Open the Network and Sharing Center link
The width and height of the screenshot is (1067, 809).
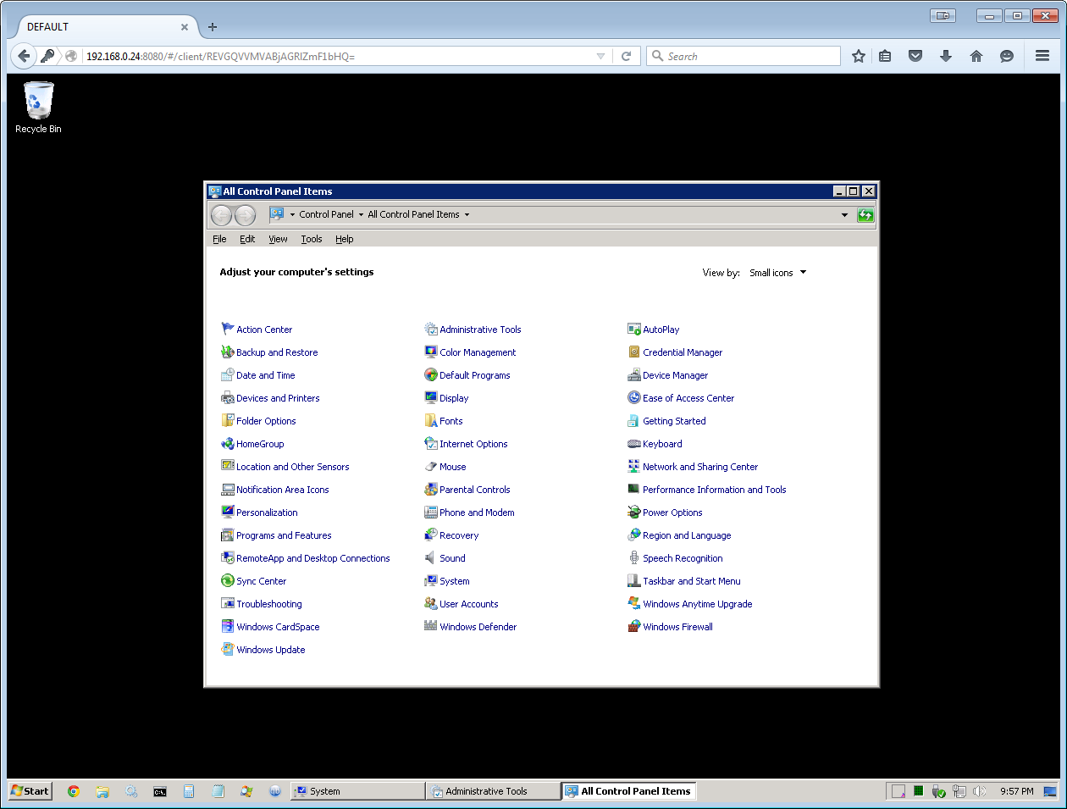[700, 467]
